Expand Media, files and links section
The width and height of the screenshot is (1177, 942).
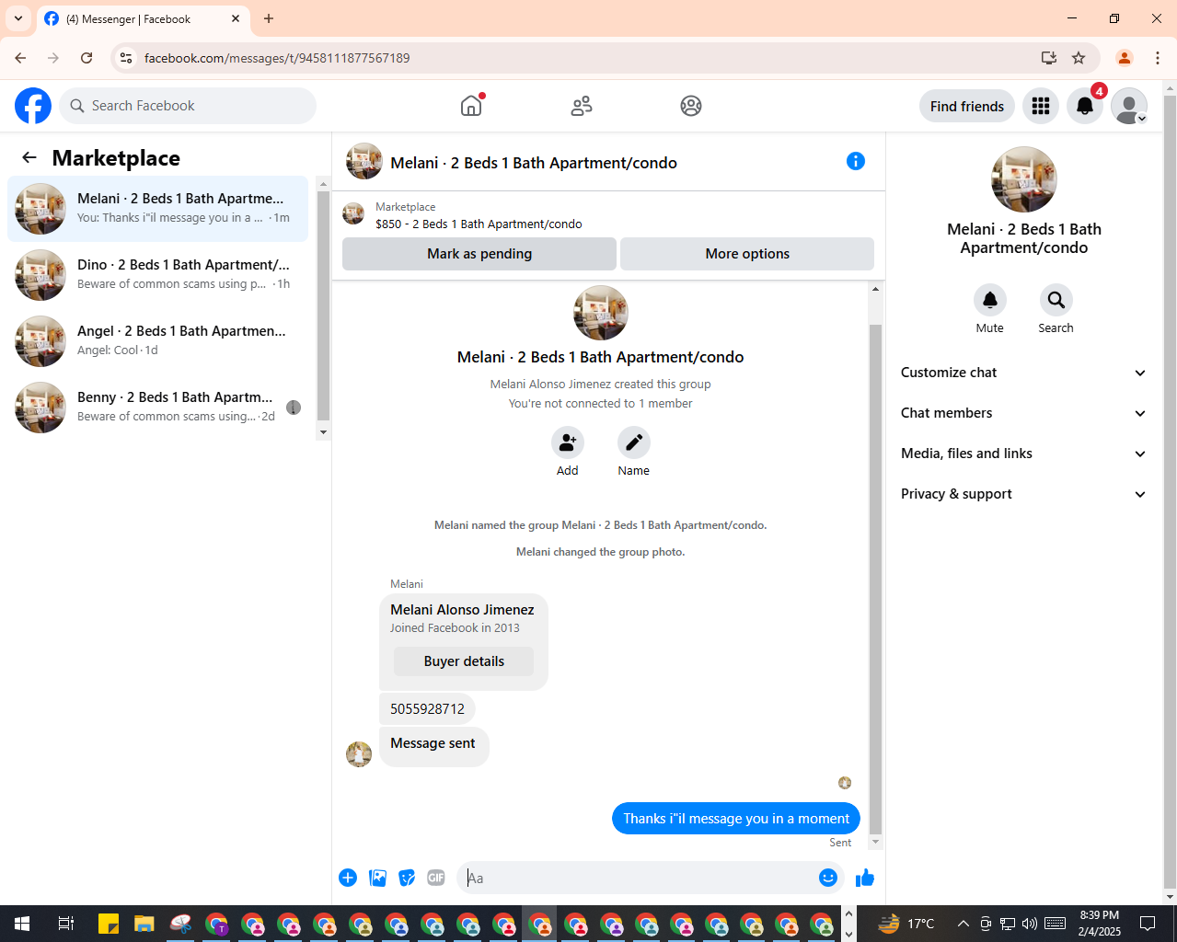click(x=1023, y=454)
